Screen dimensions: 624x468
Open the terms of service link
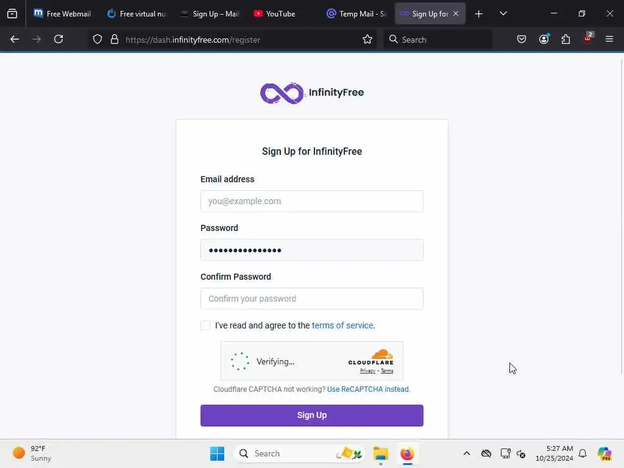click(x=342, y=325)
